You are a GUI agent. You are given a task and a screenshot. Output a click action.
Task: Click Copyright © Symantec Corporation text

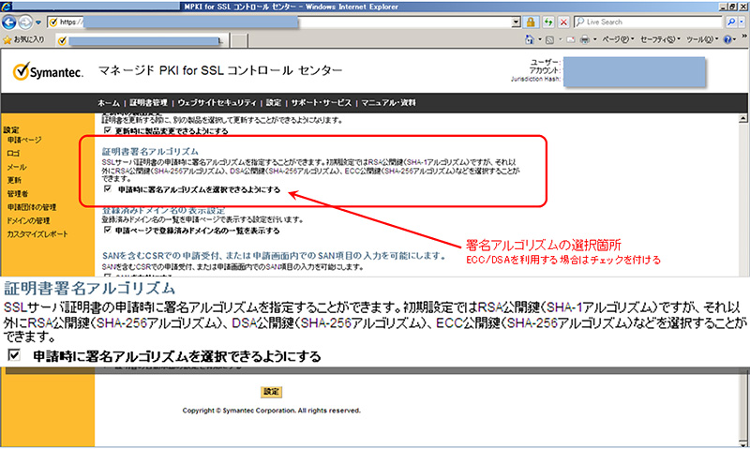coord(271,411)
